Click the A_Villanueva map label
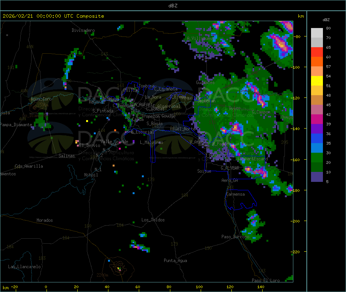Viewport: 346px width, 292px height. (201, 38)
